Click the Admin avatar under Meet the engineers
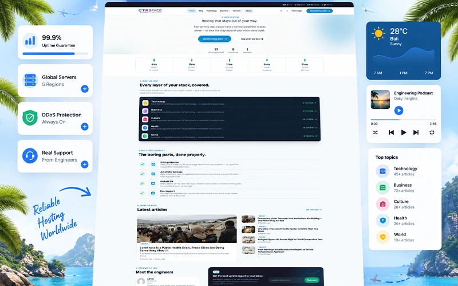Screen dimensions: 458x286 (x=141, y=282)
